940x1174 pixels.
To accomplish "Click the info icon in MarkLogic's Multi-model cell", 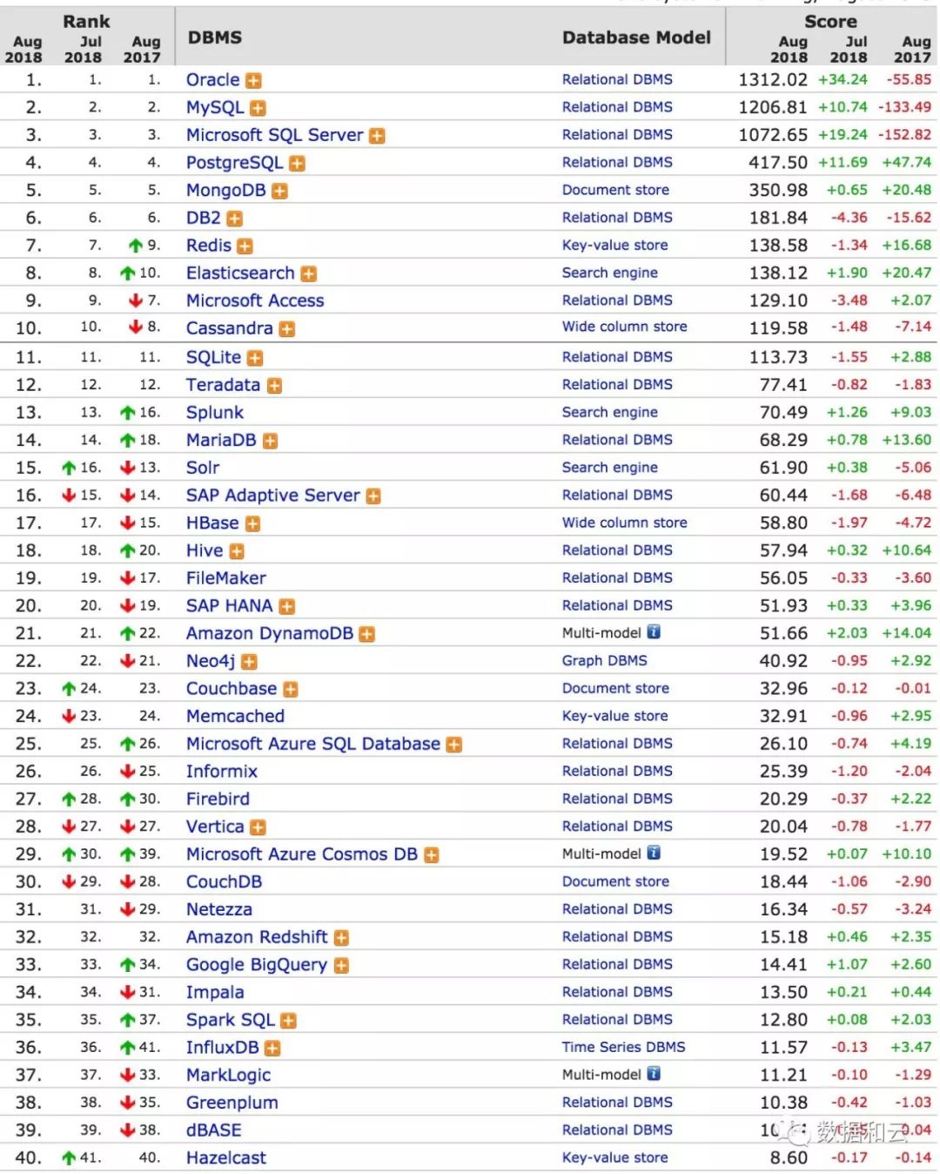I will click(654, 1074).
